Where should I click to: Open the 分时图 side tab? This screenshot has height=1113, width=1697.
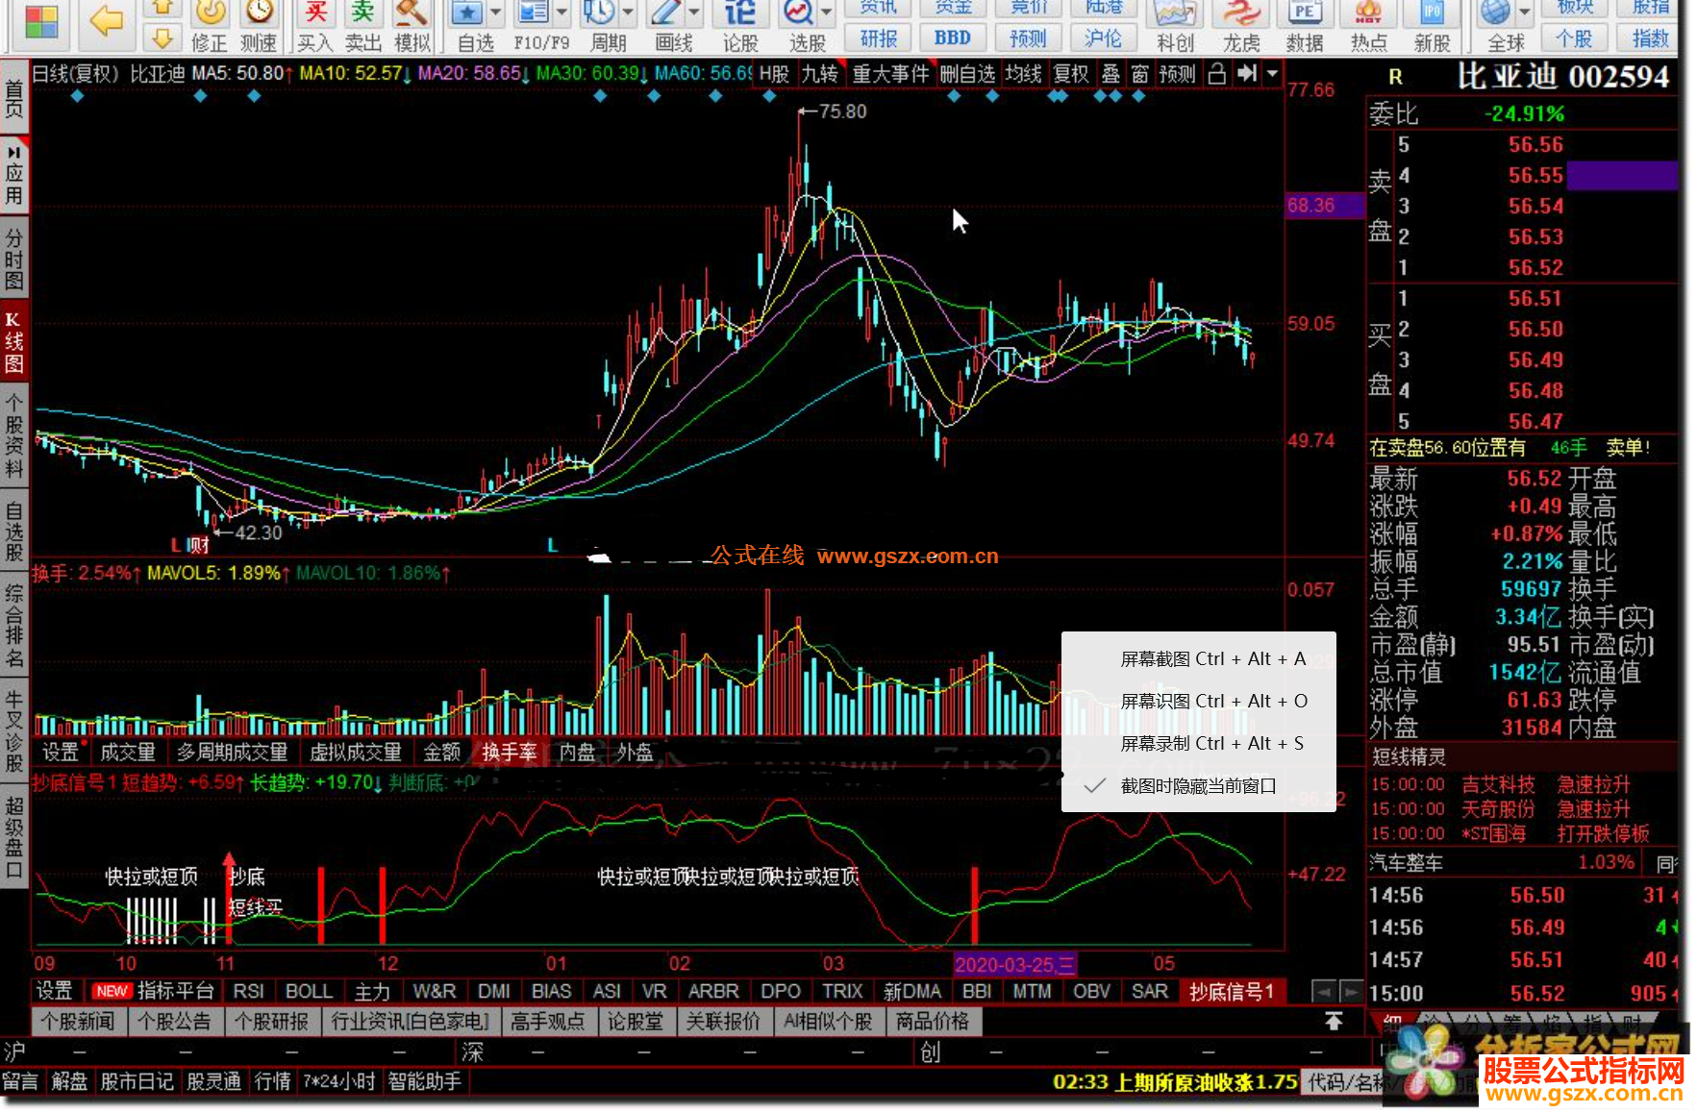(x=13, y=260)
